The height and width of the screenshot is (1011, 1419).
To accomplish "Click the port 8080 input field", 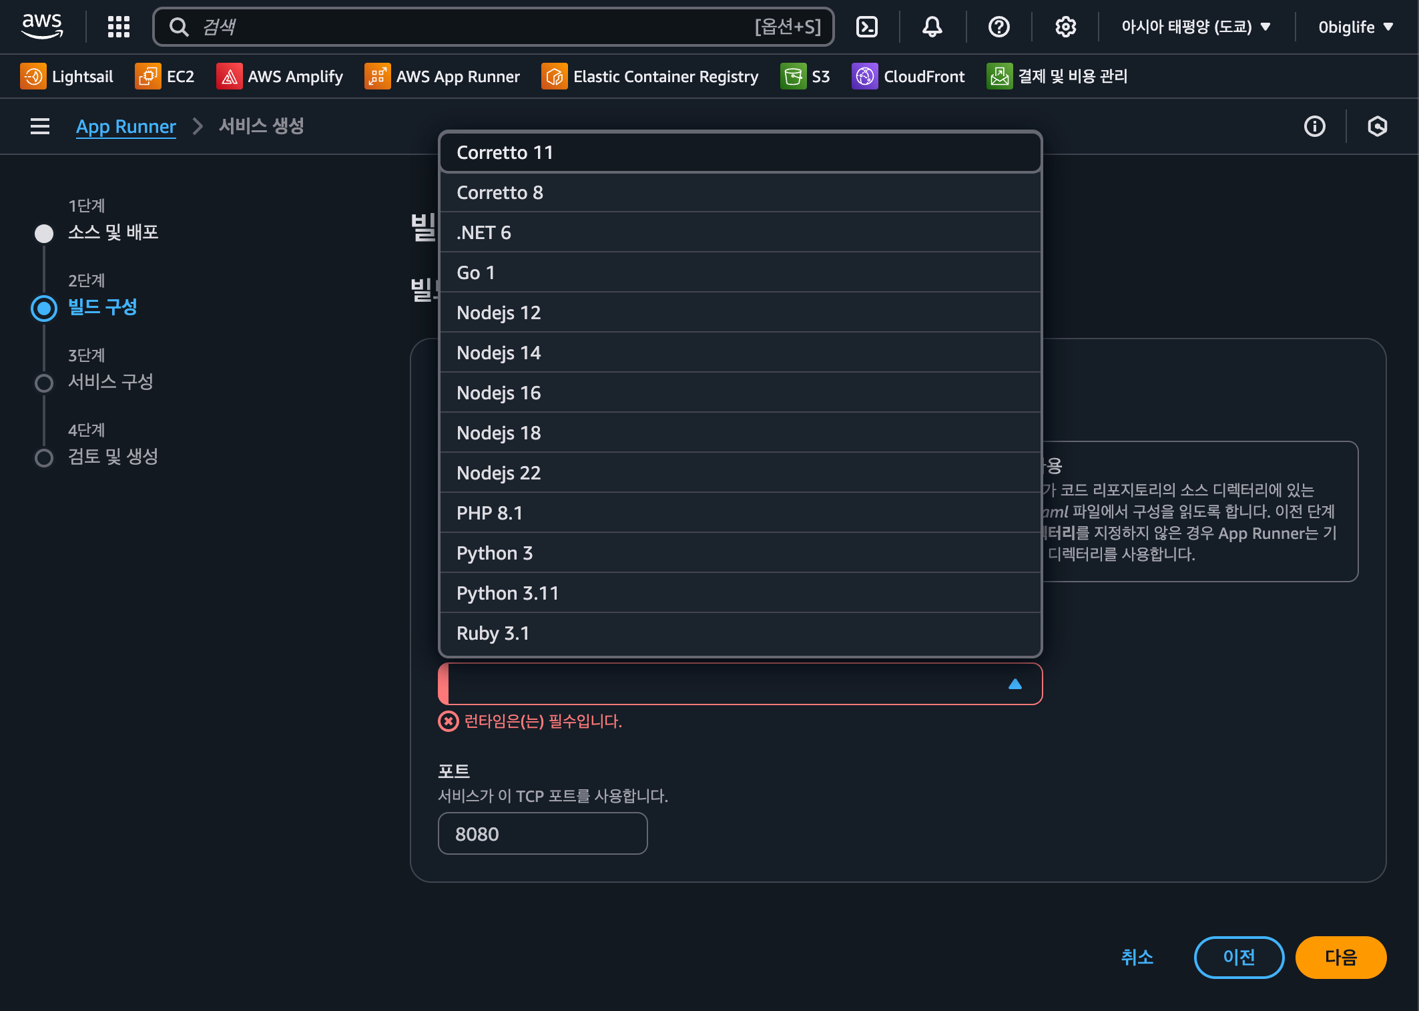I will click(x=543, y=833).
